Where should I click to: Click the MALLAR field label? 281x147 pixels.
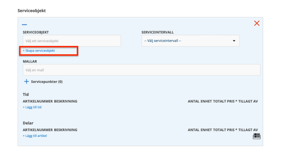coord(30,61)
